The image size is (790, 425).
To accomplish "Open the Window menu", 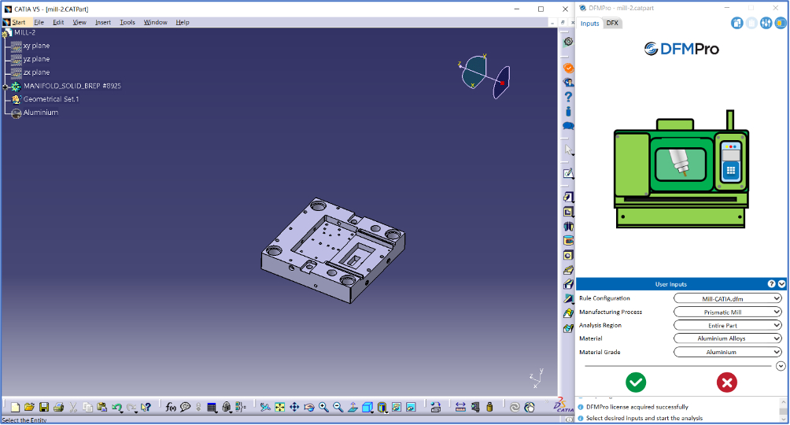I will pos(155,22).
